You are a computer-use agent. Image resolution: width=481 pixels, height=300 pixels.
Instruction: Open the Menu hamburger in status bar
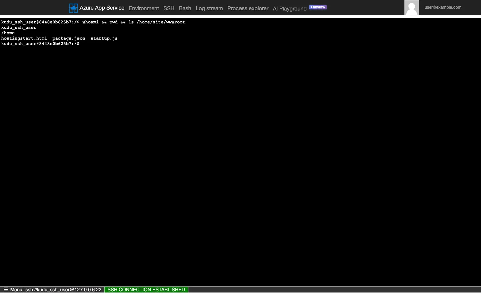pyautogui.click(x=13, y=290)
